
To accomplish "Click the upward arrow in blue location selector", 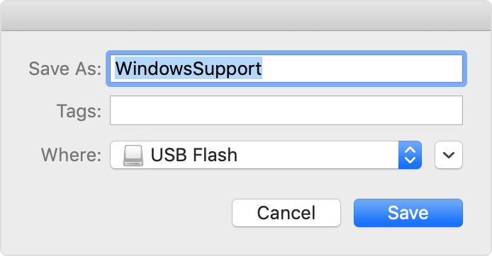I will [410, 150].
